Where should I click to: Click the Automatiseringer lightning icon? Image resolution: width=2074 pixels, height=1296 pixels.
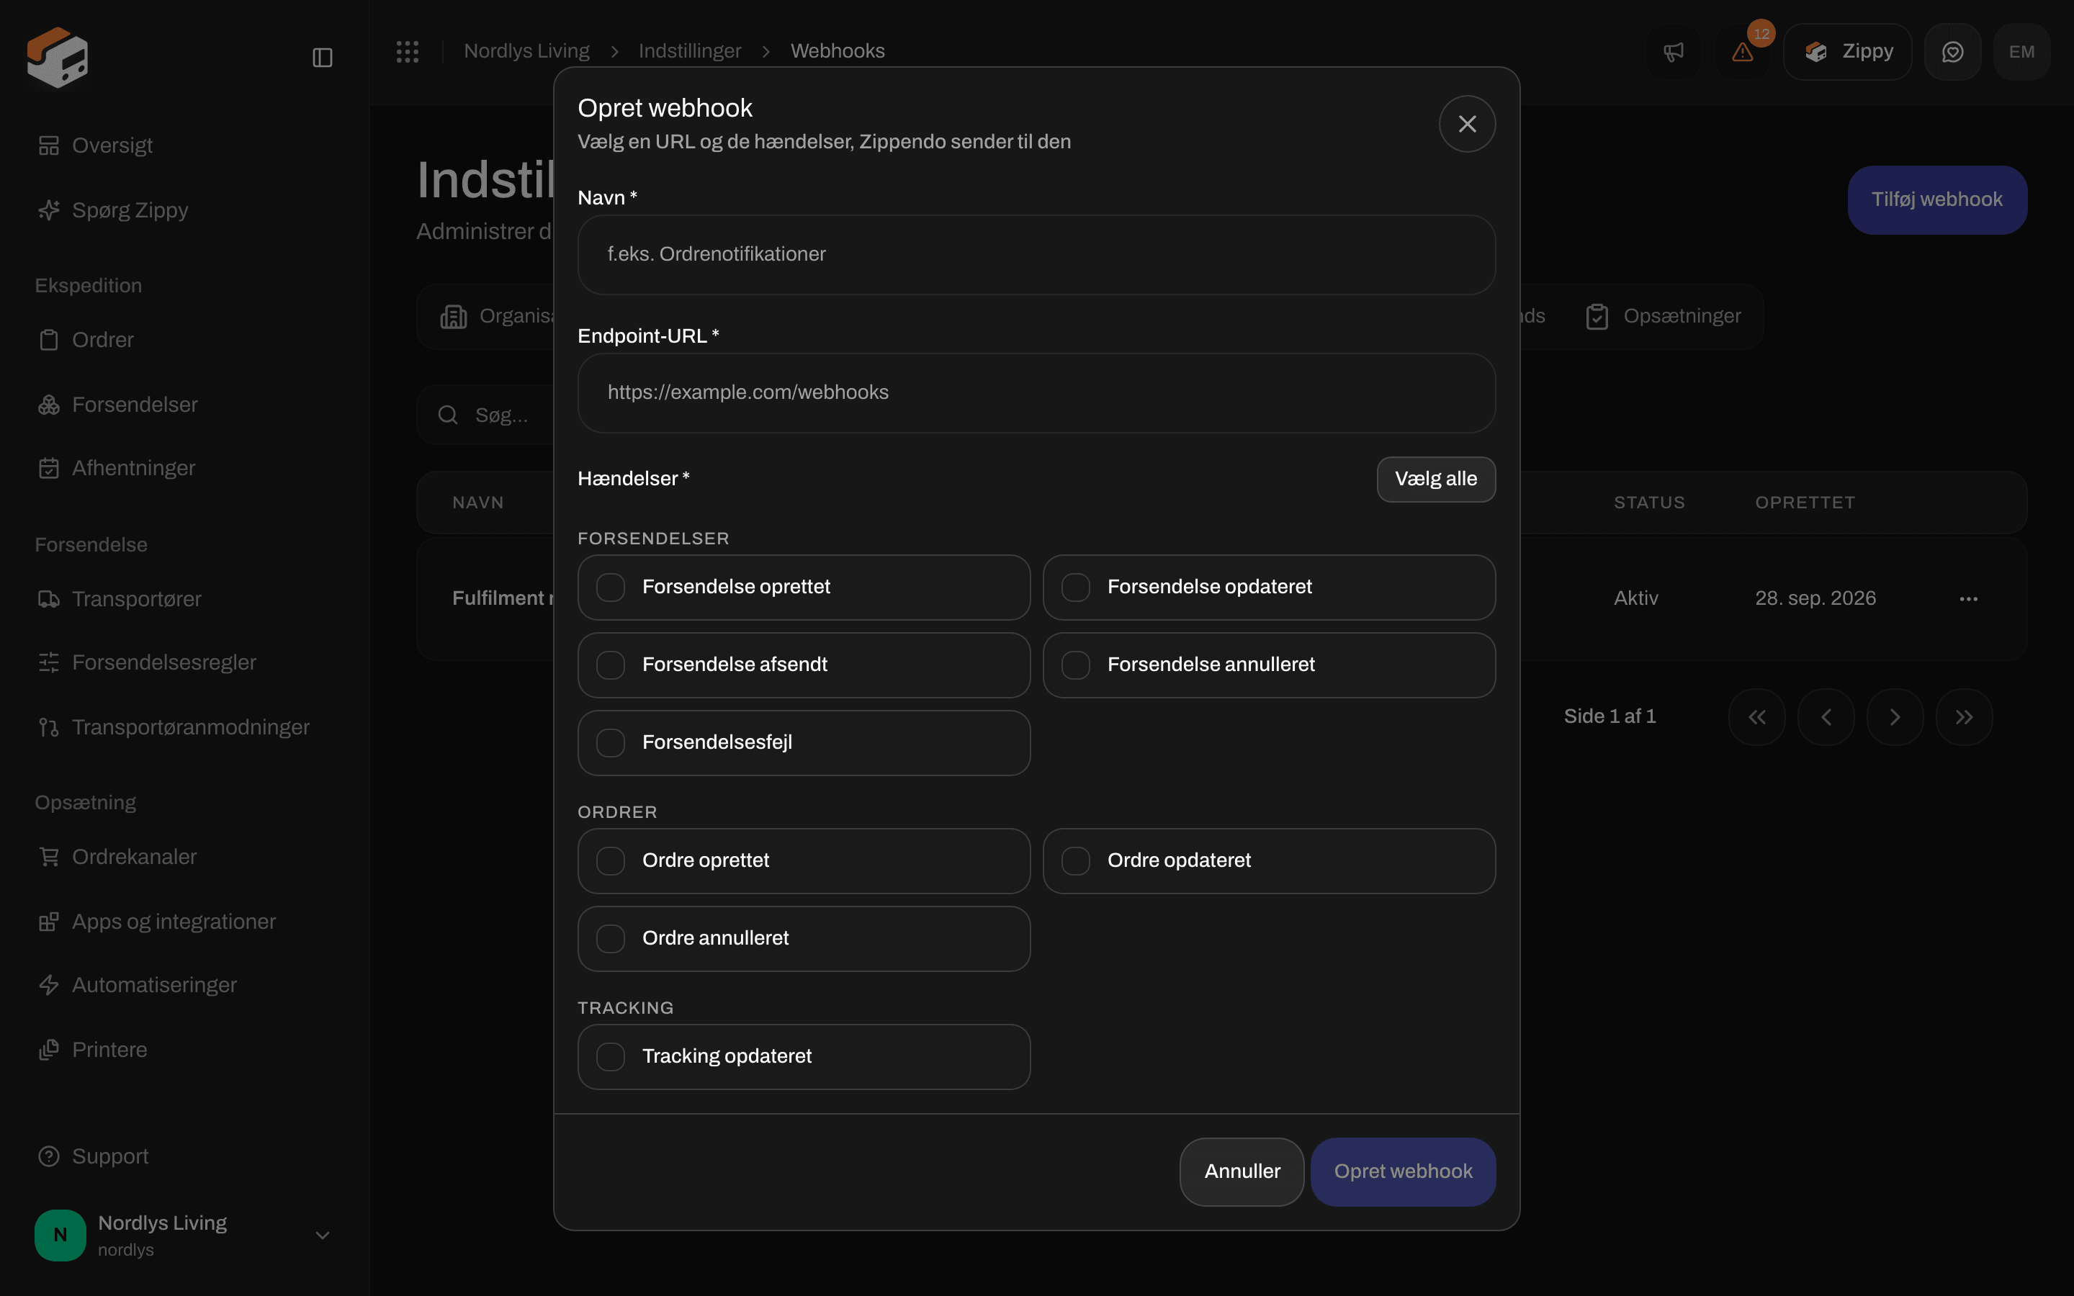click(49, 986)
